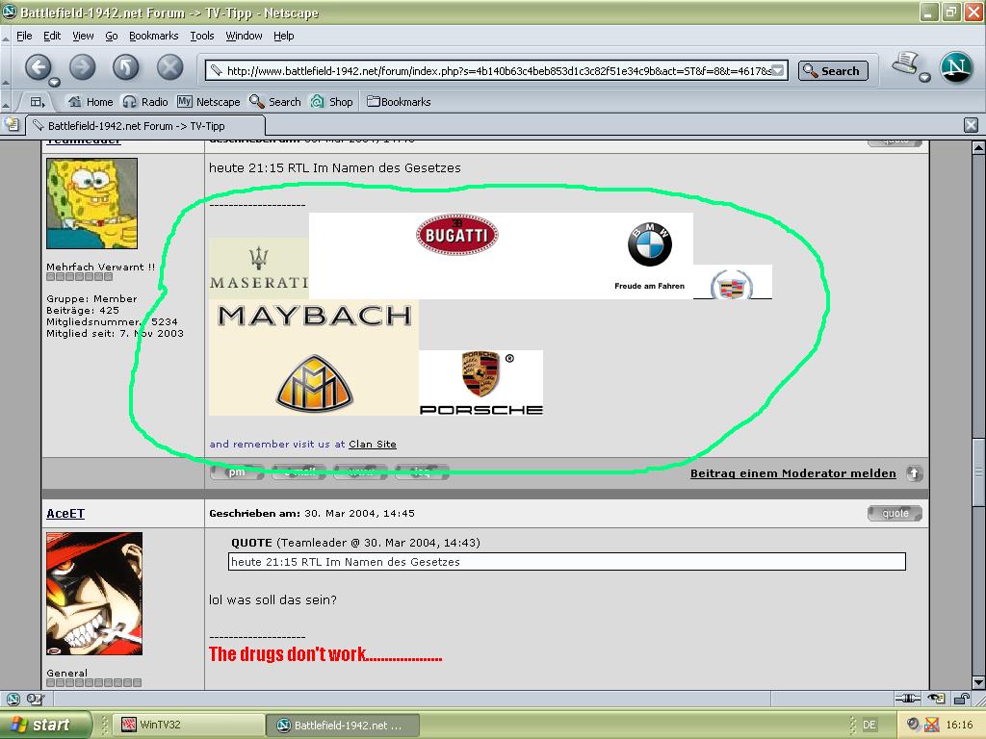Click Beitrag einem Moderator melden link
Viewport: 986px width, 739px height.
(793, 473)
